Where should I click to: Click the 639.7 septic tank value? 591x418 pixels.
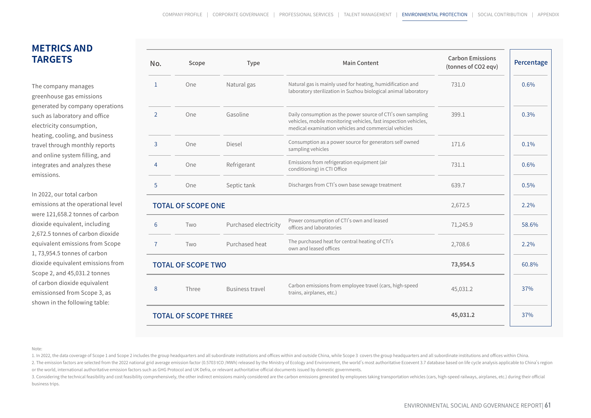click(458, 185)
